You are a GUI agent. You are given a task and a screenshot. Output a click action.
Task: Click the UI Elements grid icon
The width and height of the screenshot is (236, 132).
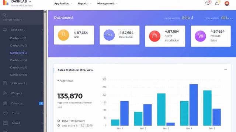pos(5,83)
